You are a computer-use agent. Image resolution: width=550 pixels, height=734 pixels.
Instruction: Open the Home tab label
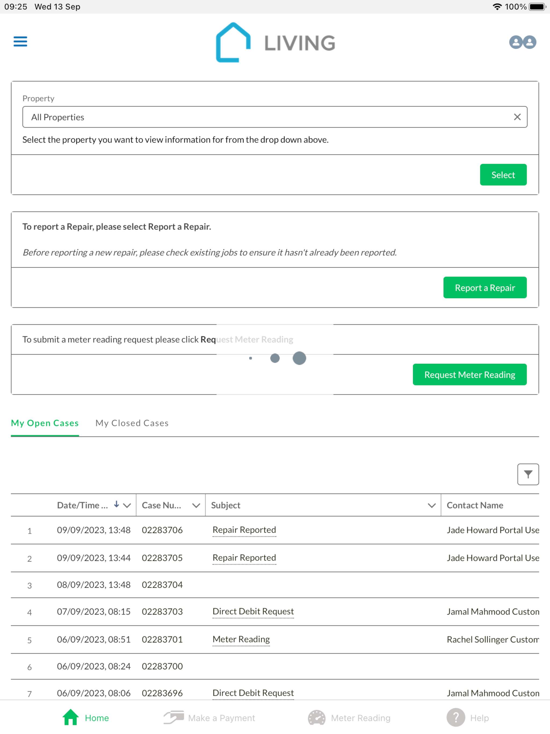97,718
